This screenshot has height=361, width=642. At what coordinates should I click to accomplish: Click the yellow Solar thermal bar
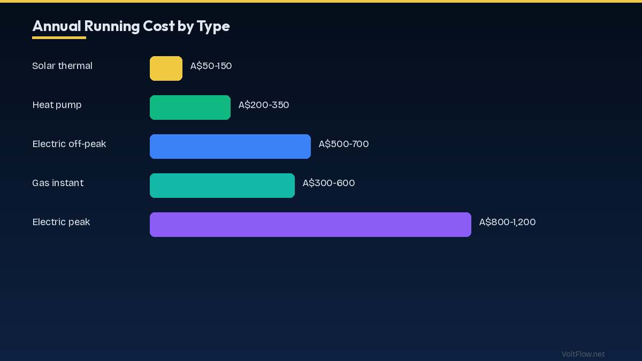pyautogui.click(x=166, y=68)
